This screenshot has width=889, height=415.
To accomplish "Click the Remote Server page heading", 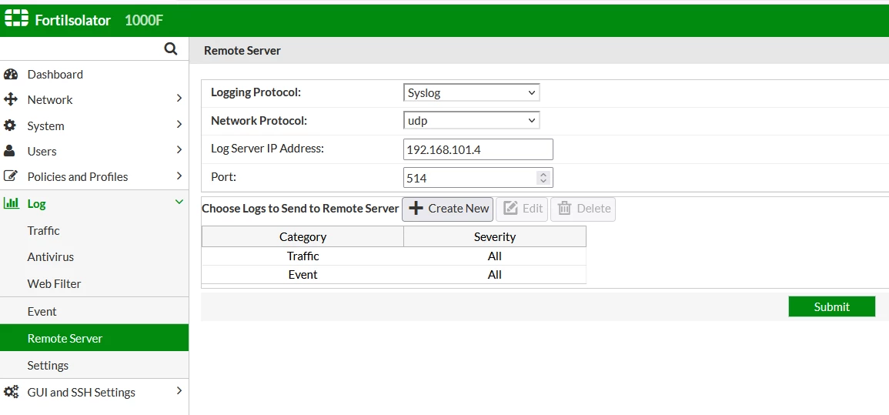I will (x=242, y=51).
